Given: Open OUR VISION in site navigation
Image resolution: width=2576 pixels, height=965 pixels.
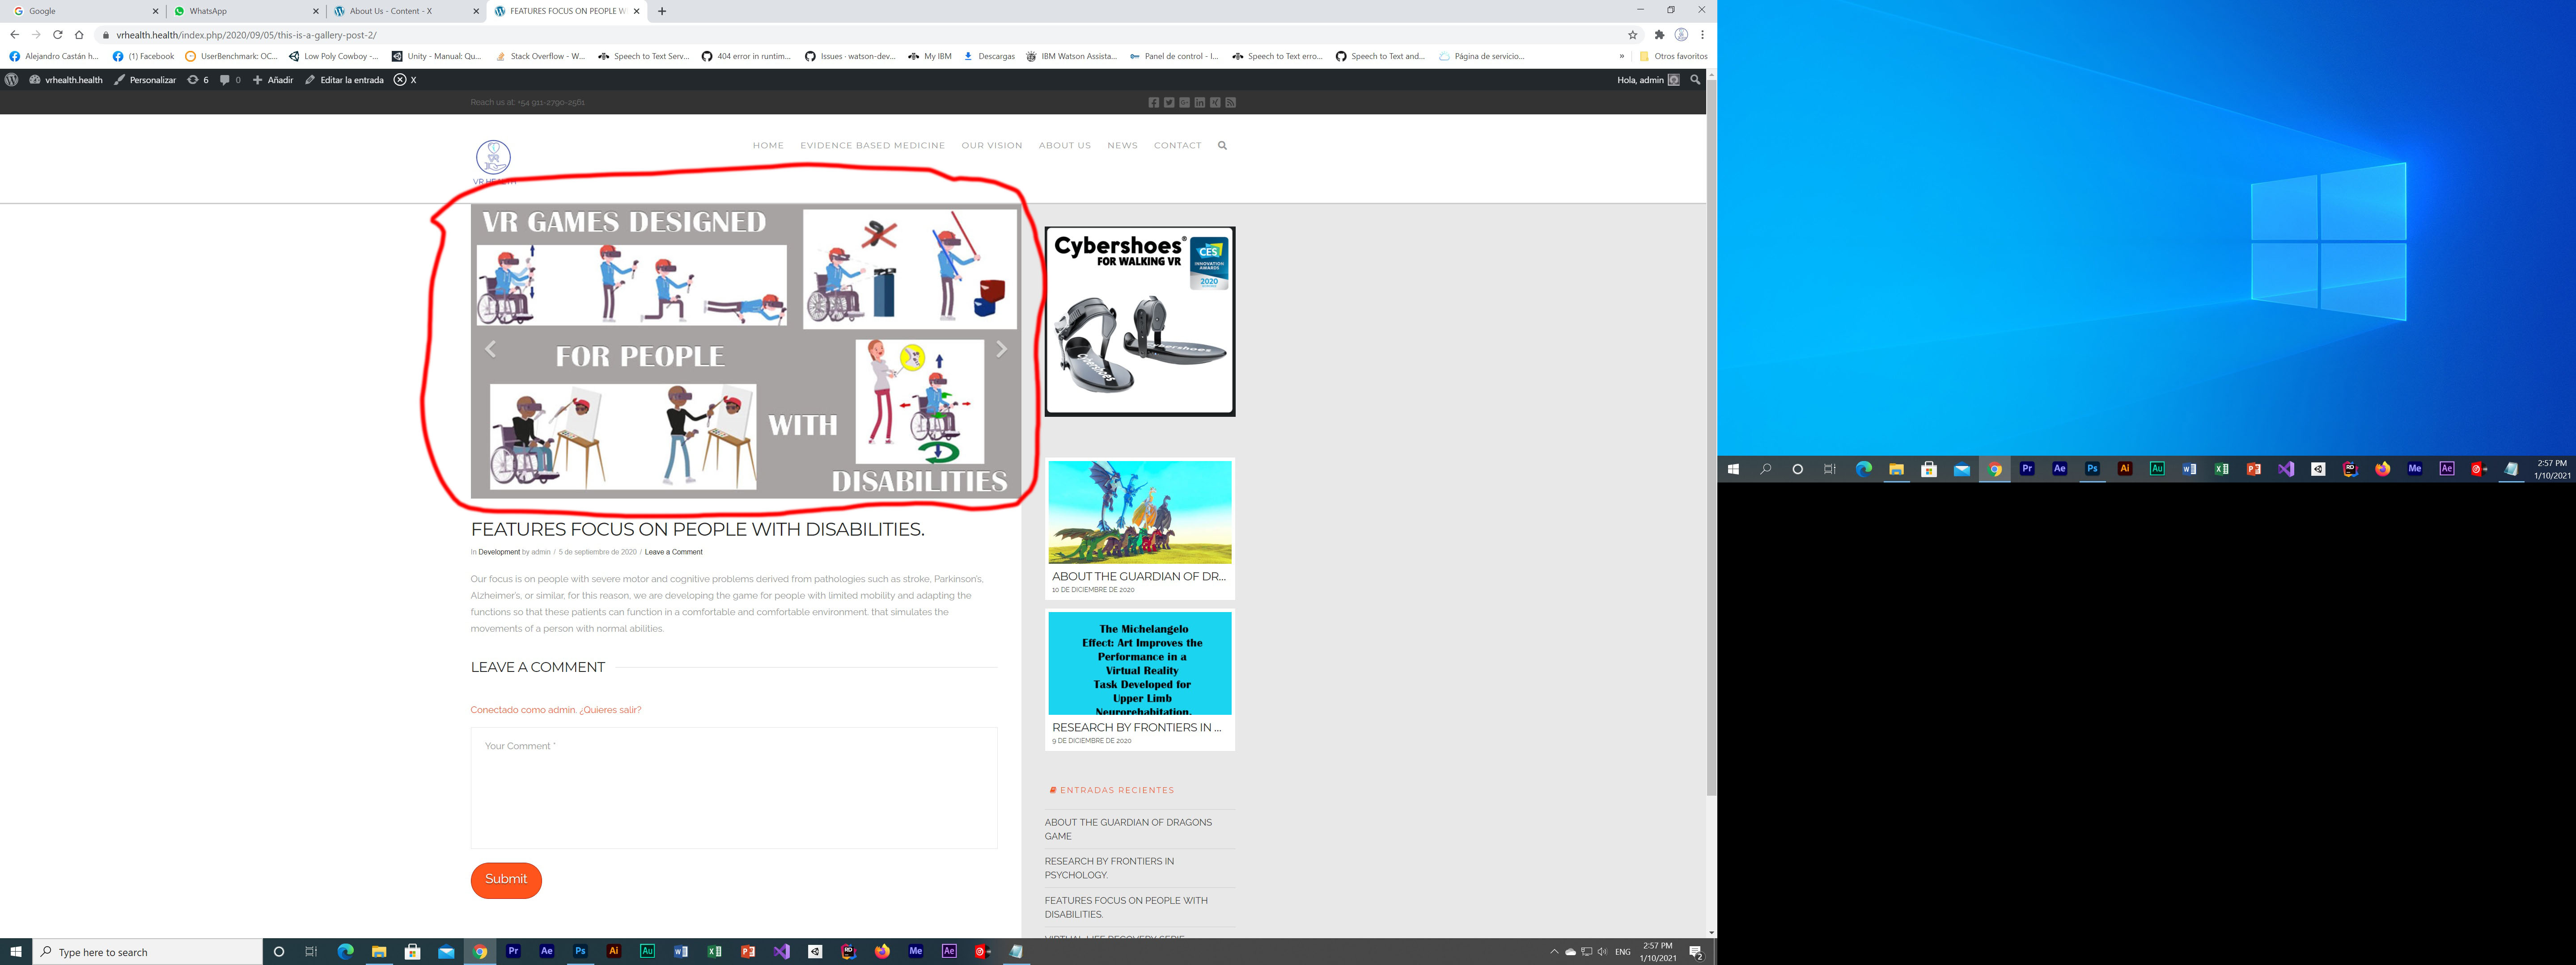Looking at the screenshot, I should point(992,146).
